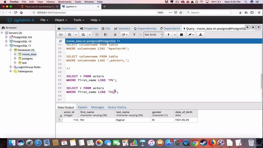Click the Filter funnel icon
Screen dimensions: 263x148
pos(134,35)
